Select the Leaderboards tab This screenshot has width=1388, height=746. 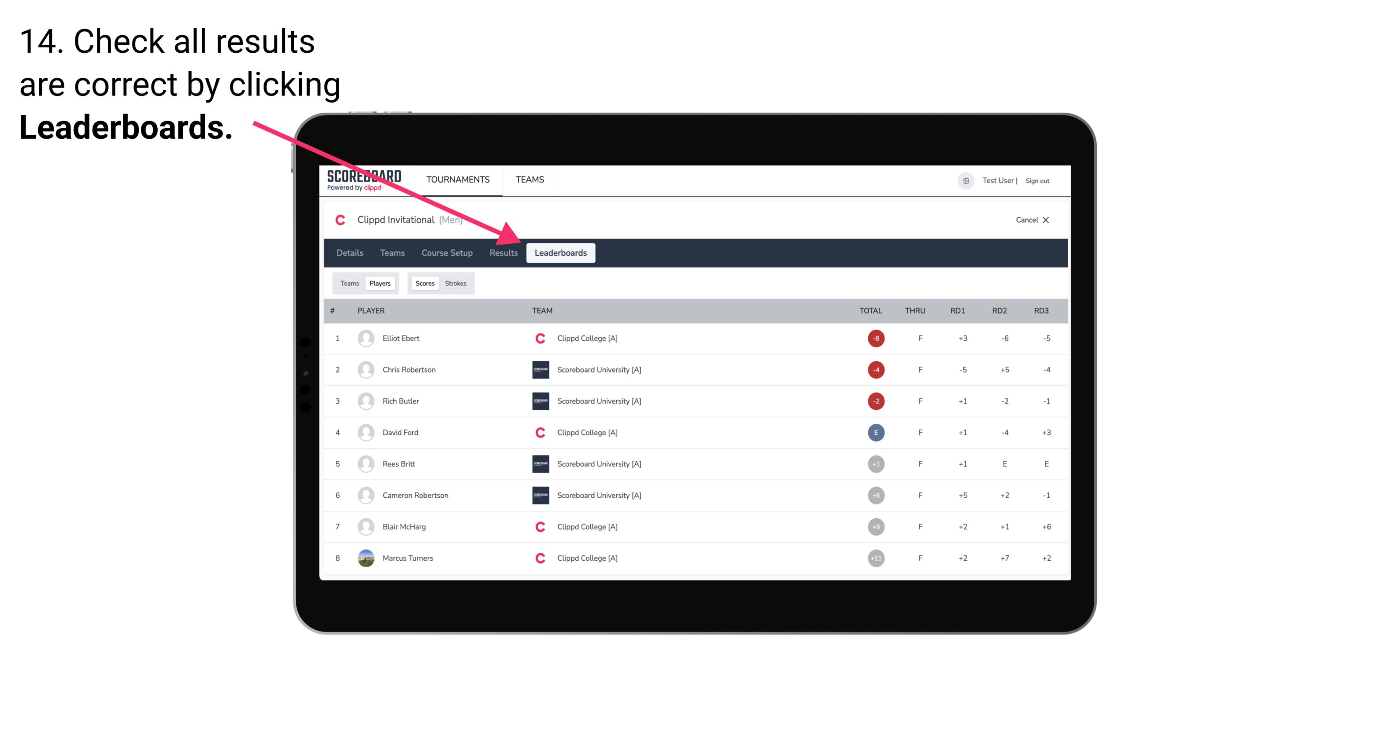562,254
